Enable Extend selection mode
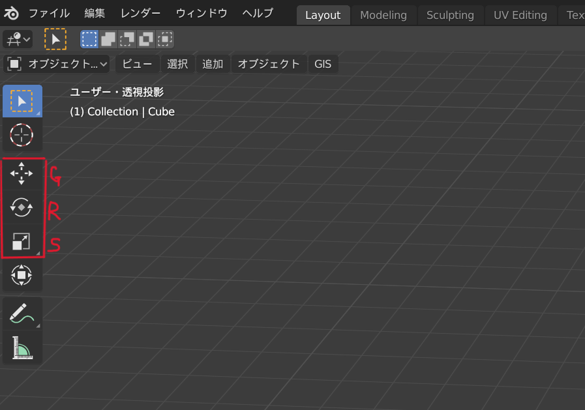 (108, 40)
